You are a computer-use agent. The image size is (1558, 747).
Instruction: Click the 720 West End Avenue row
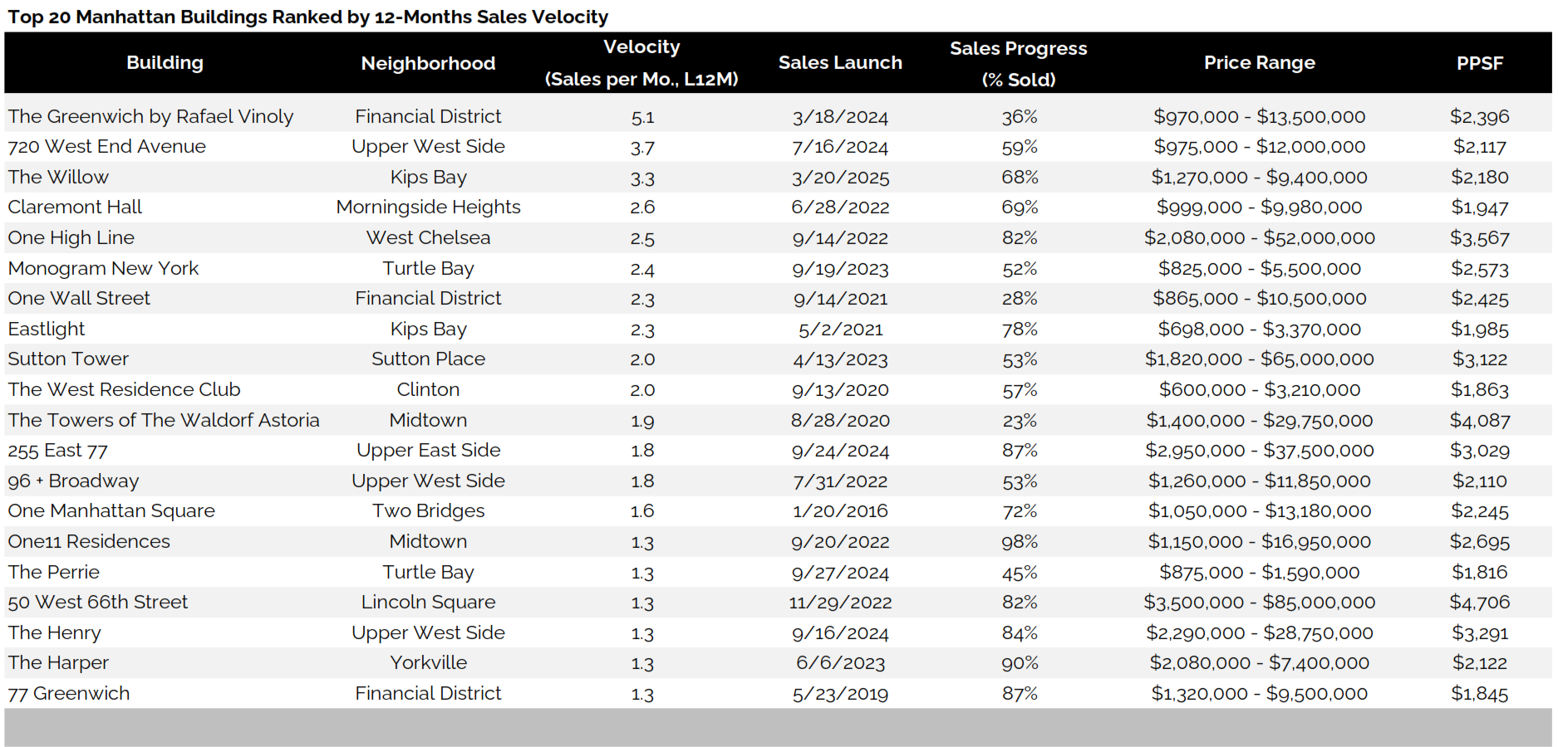[x=778, y=147]
